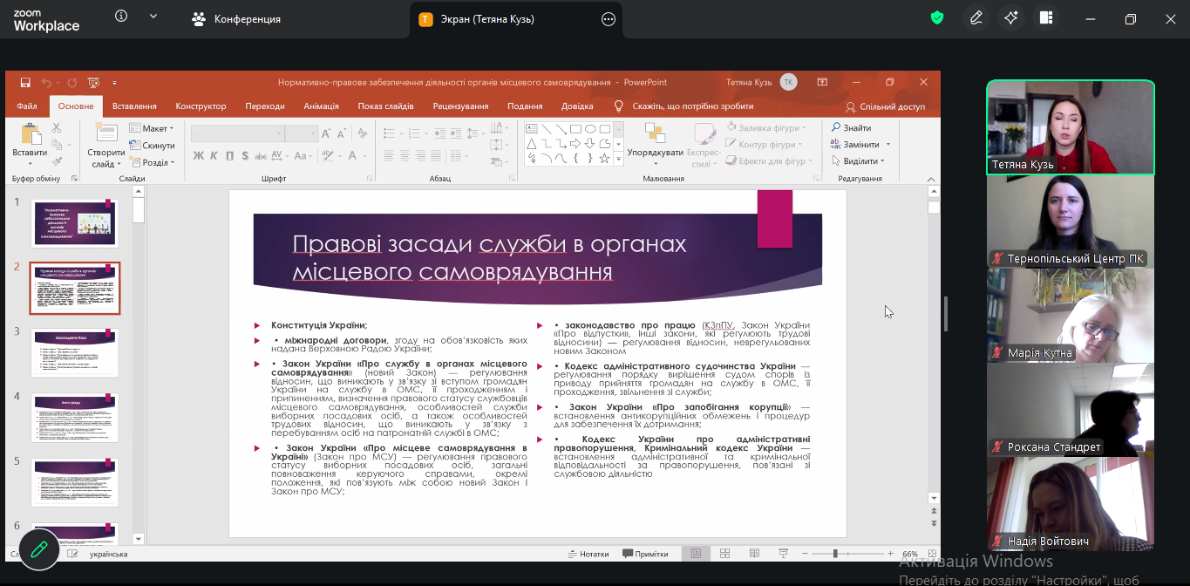Screen dimensions: 1190x586
Task: Click the zoom slider in status bar
Action: point(835,554)
